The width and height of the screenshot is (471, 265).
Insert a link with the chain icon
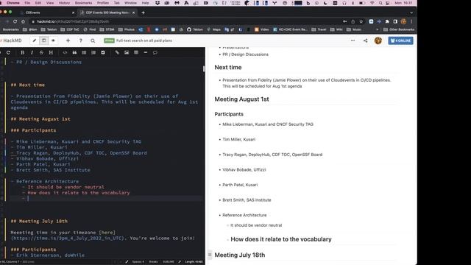click(117, 52)
